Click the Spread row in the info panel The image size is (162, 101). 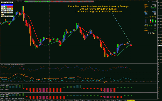coord(150,7)
